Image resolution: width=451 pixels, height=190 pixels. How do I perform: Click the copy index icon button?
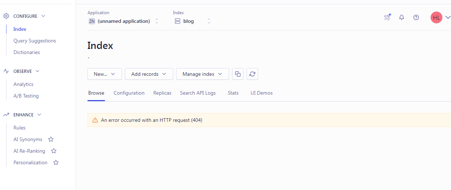238,74
